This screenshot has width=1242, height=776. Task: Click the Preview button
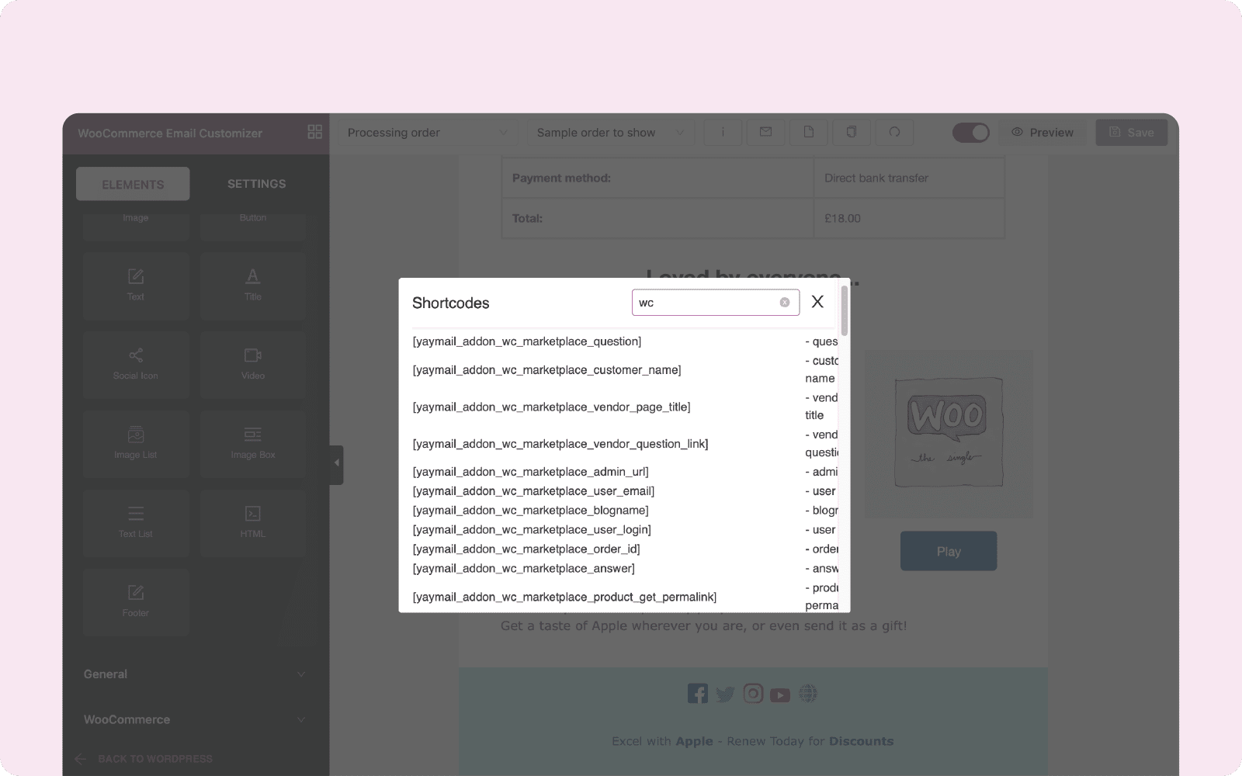[x=1043, y=133]
